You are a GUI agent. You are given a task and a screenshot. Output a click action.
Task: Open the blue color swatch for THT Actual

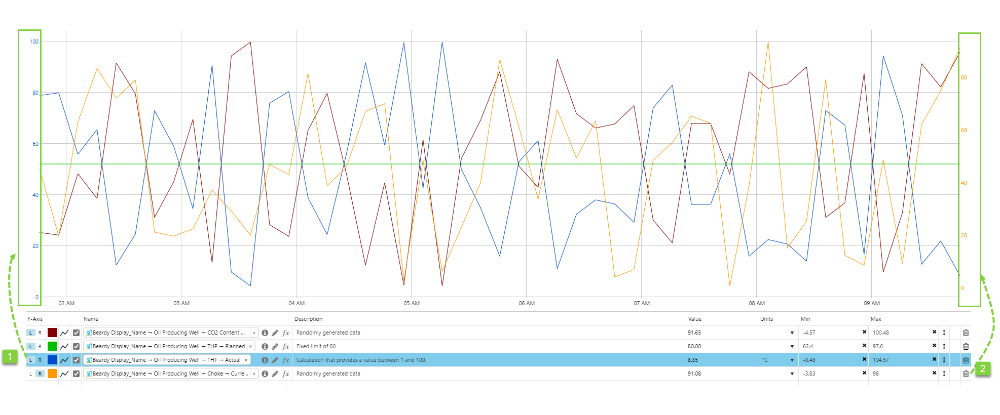click(52, 360)
